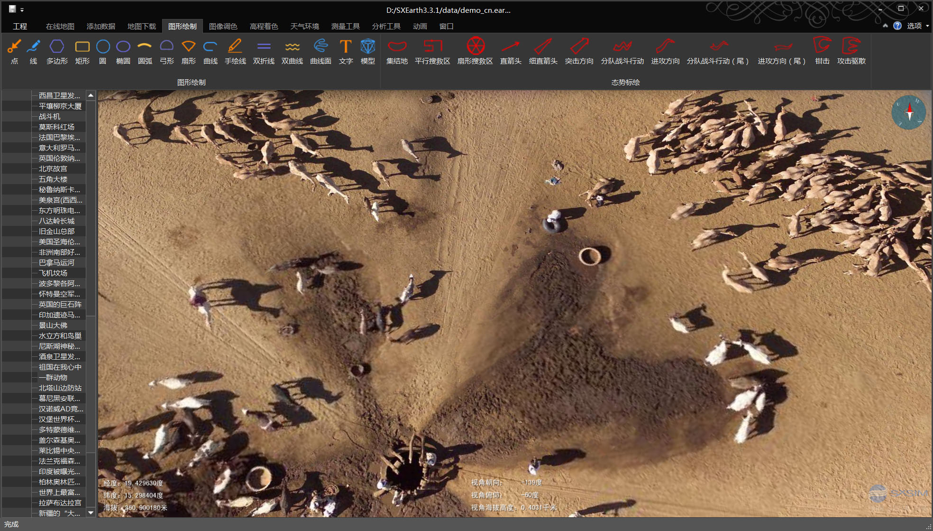The width and height of the screenshot is (933, 531).
Task: Choose the 突击方向 assault direction symbol
Action: pos(579,52)
